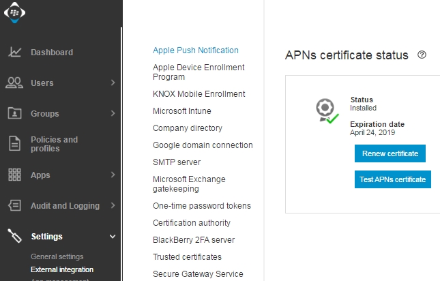
Task: Click the Groups folder icon
Action: pyautogui.click(x=14, y=114)
